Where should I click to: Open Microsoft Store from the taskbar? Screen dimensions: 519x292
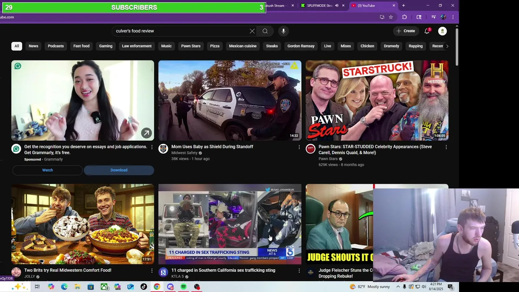click(91, 287)
